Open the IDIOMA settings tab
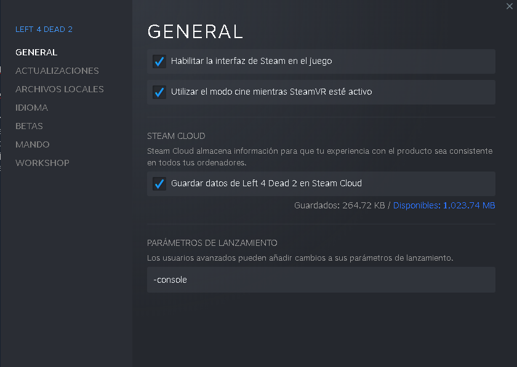The height and width of the screenshot is (367, 517). pyautogui.click(x=32, y=108)
